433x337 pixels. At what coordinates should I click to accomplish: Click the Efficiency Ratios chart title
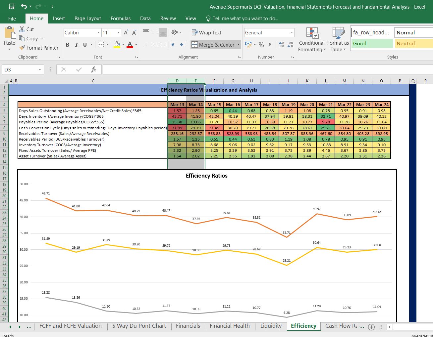coord(207,176)
